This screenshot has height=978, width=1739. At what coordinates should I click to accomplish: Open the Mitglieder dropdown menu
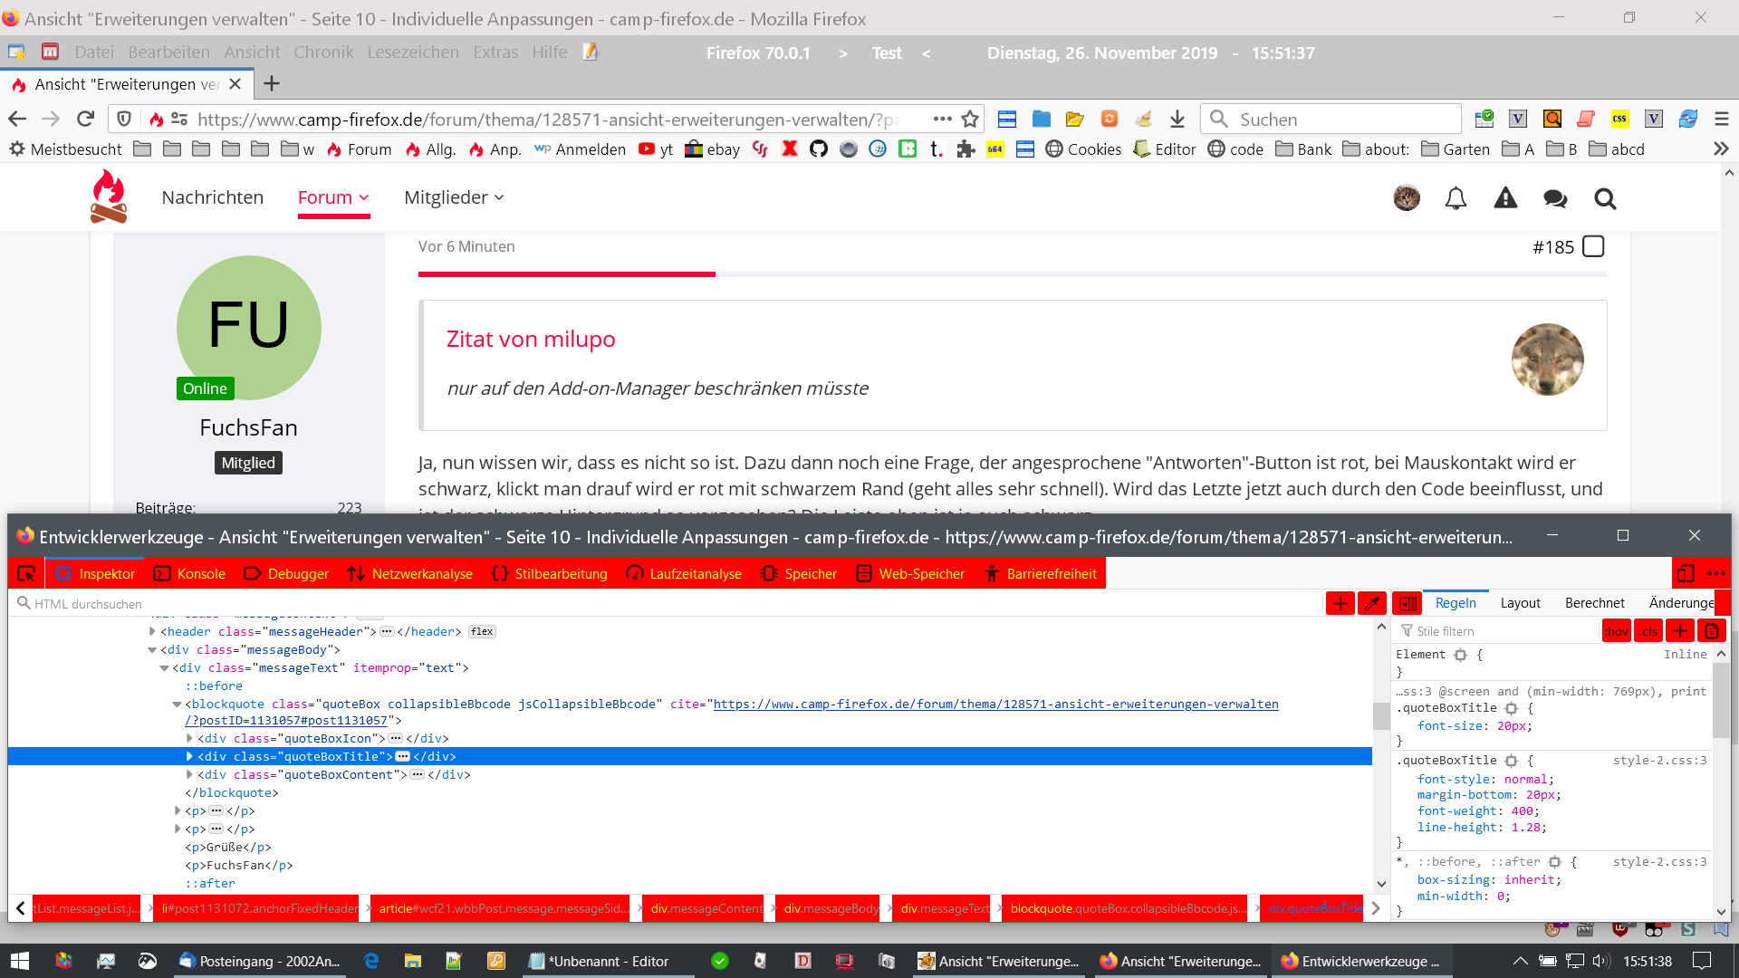click(453, 197)
